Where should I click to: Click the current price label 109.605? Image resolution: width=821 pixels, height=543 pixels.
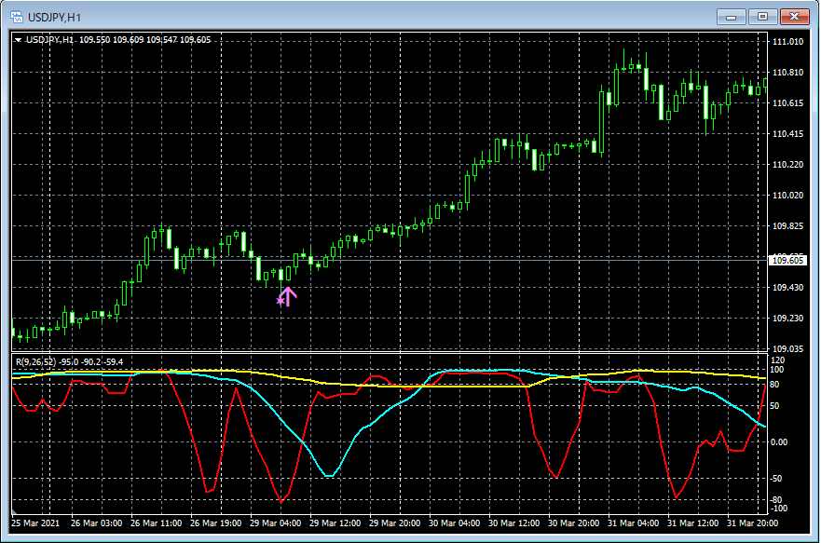788,261
